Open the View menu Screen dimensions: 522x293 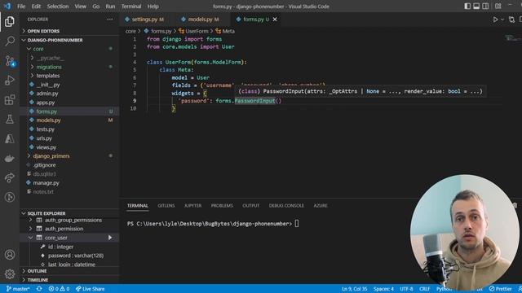click(x=80, y=7)
